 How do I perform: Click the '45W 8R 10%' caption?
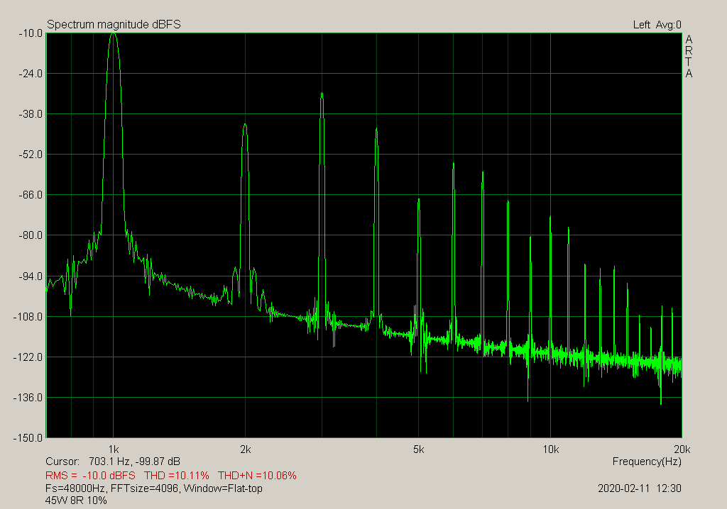tap(76, 500)
